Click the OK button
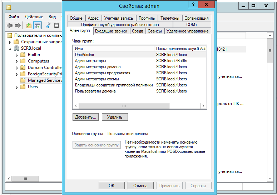The width and height of the screenshot is (277, 195). [x=112, y=186]
